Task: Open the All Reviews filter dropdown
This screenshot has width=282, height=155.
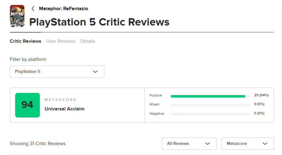Action: click(x=189, y=144)
